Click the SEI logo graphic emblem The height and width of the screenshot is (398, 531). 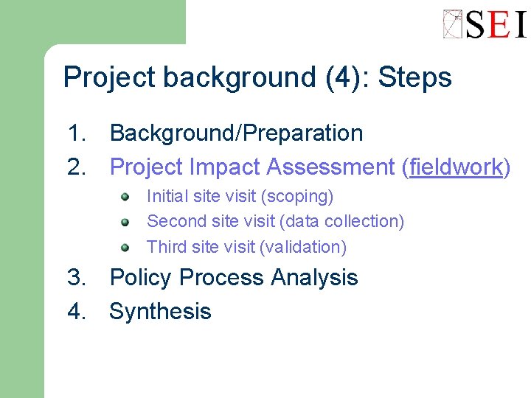(x=454, y=24)
